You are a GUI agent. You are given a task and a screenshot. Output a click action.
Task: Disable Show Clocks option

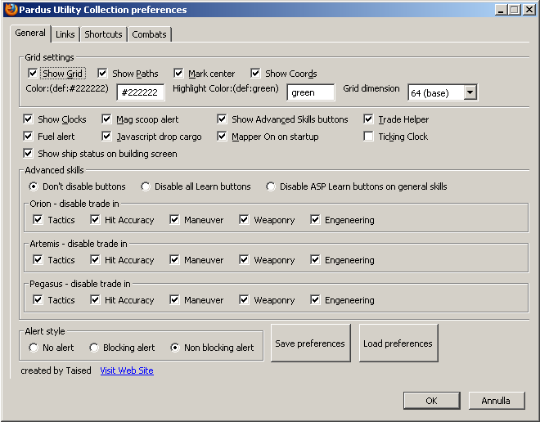tap(28, 119)
